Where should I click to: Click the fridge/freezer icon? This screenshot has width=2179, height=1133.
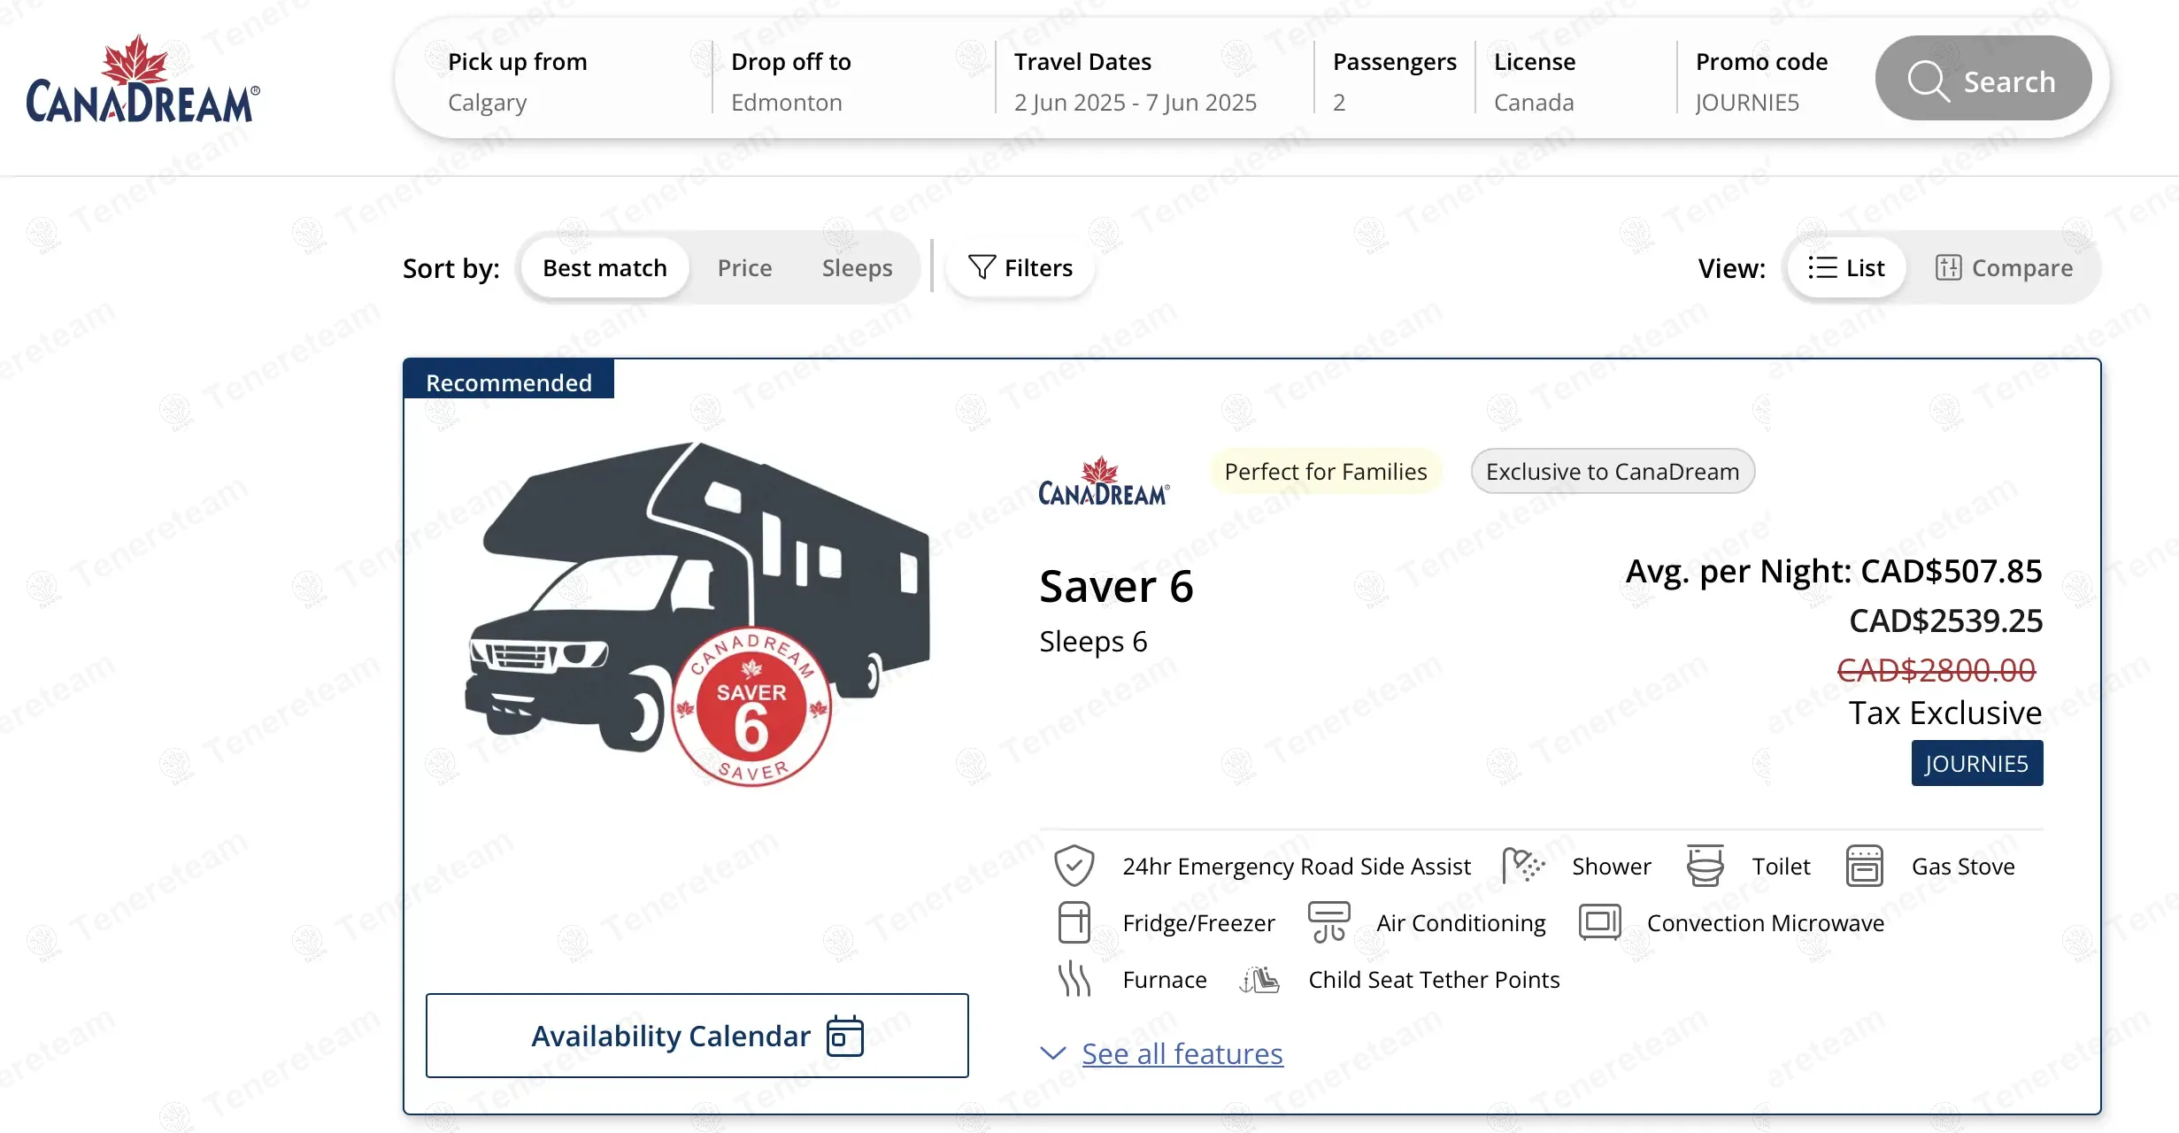click(x=1074, y=922)
